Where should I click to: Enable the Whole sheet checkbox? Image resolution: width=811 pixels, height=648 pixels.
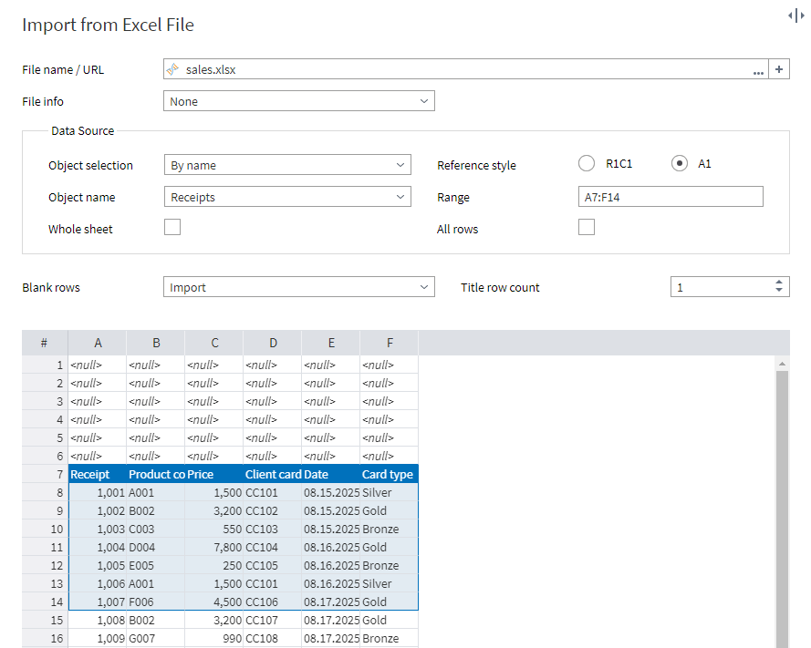172,228
